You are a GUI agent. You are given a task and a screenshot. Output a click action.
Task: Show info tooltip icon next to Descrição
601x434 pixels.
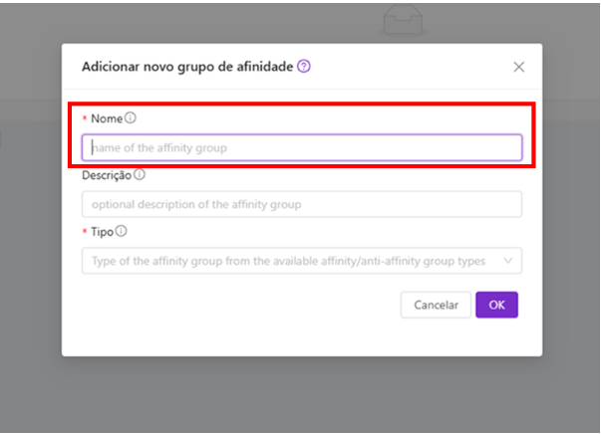click(x=140, y=175)
